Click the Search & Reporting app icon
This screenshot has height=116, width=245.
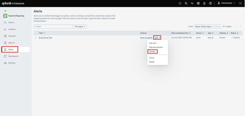pos(5,16)
